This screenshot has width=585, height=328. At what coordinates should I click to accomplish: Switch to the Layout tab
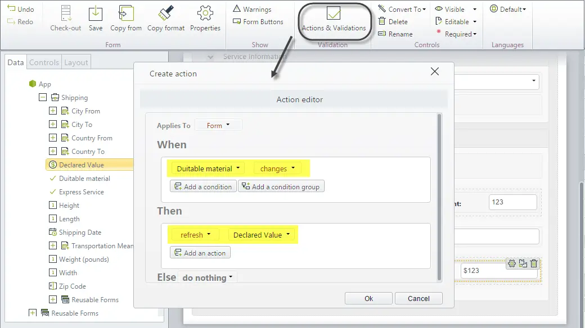[76, 62]
